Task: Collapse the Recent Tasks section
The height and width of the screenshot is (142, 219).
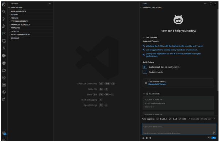Action: (x=152, y=94)
